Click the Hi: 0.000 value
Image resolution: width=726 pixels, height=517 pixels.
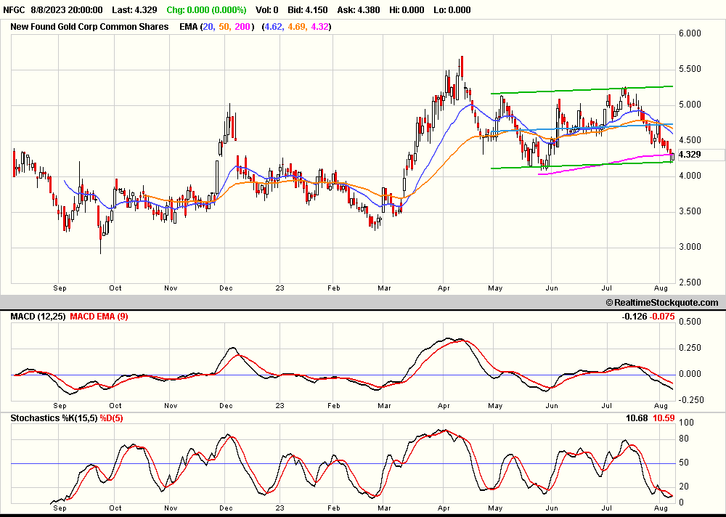pos(406,9)
